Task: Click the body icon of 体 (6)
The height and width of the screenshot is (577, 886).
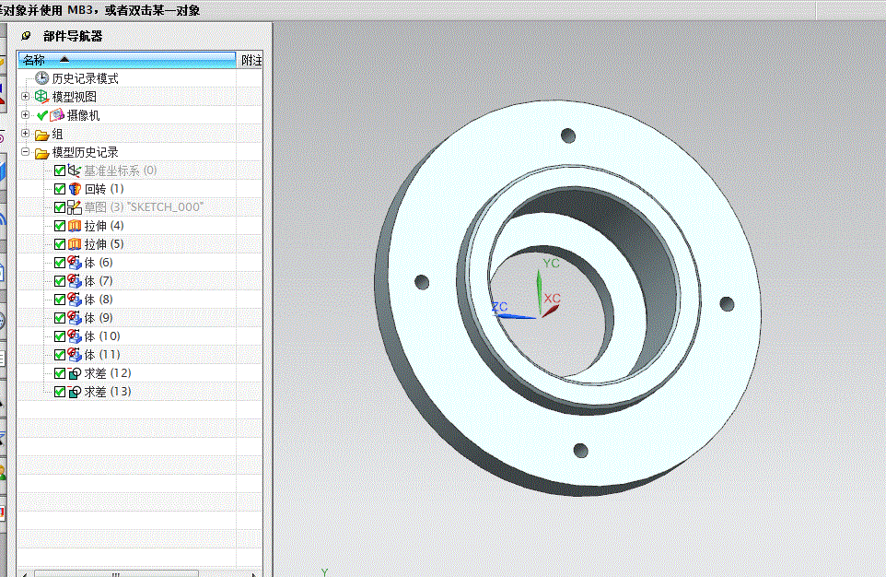Action: pyautogui.click(x=75, y=263)
